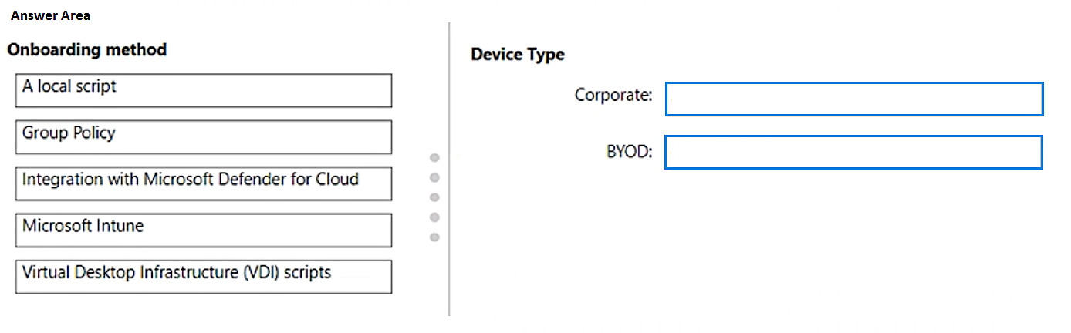Screen dimensions: 1071x333
Task: Click the "Corporate:" field label
Action: coord(613,95)
